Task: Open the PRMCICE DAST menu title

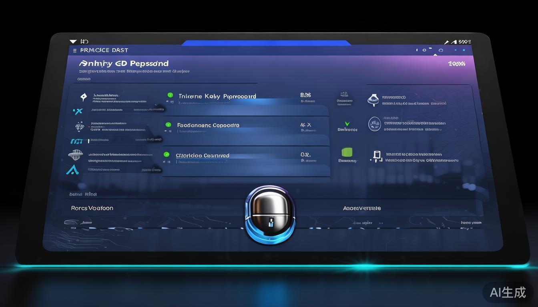Action: pyautogui.click(x=104, y=50)
